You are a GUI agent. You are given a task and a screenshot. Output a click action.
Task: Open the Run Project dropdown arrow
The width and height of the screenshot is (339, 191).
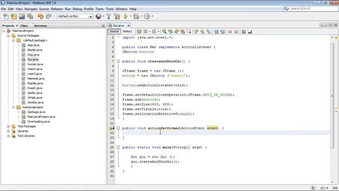click(131, 16)
